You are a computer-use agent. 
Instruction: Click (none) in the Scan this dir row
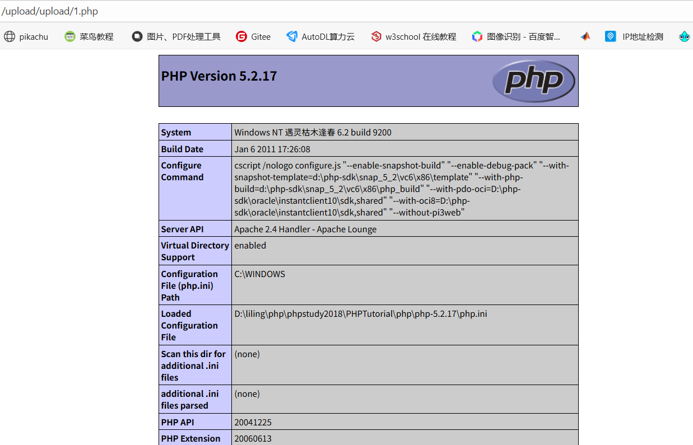(x=247, y=354)
